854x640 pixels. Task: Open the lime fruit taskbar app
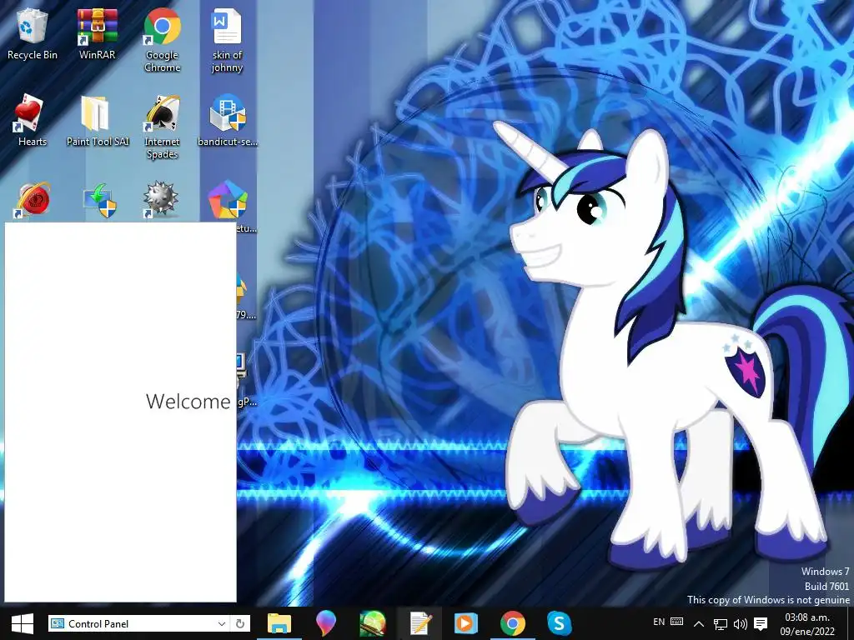[373, 623]
